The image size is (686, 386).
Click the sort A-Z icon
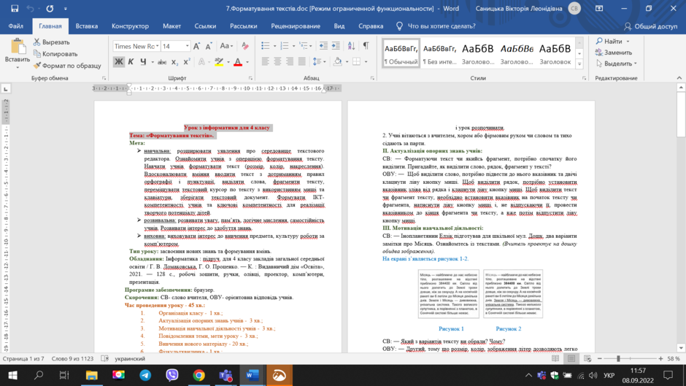point(351,46)
